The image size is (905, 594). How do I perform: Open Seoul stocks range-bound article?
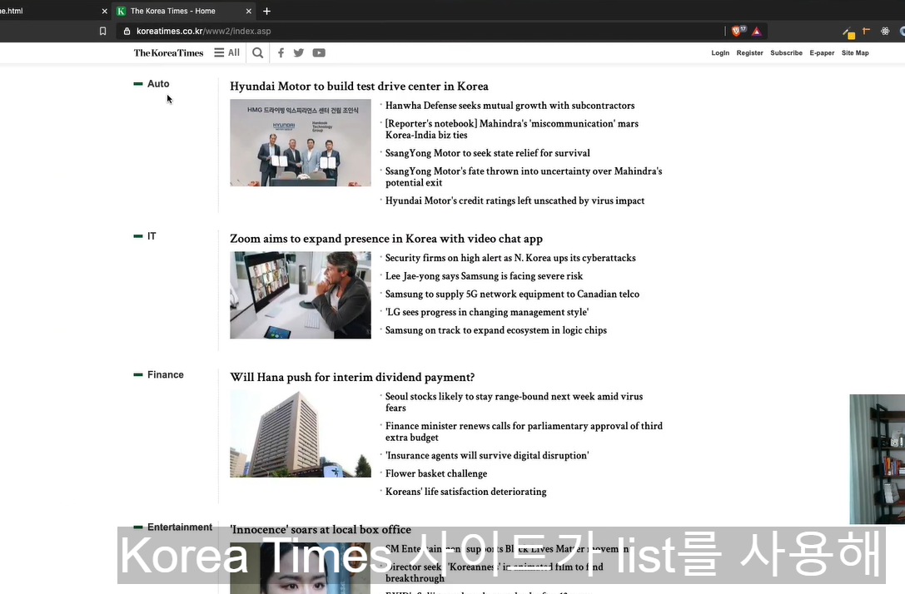(x=514, y=402)
